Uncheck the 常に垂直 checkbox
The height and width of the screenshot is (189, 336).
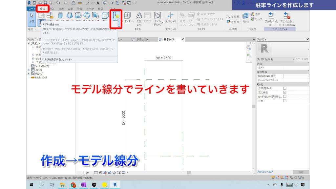(285, 93)
